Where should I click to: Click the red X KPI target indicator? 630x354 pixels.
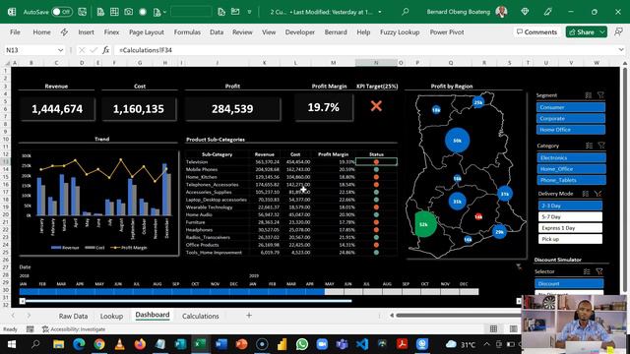376,106
